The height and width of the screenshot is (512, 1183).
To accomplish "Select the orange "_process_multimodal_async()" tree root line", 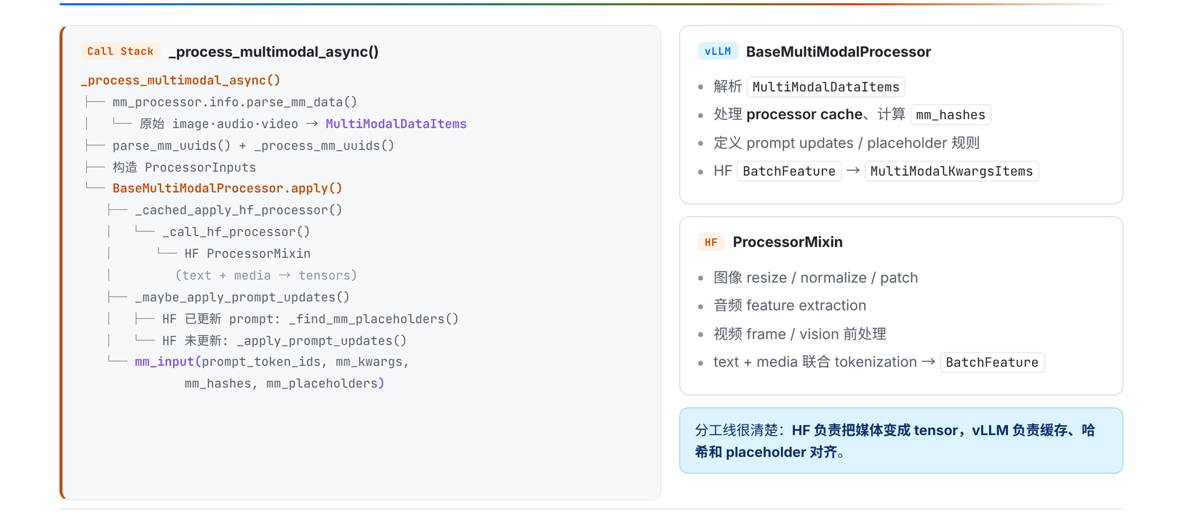I will point(181,80).
